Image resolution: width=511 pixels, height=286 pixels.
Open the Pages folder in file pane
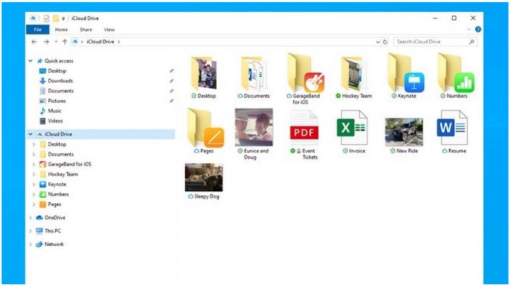(205, 128)
